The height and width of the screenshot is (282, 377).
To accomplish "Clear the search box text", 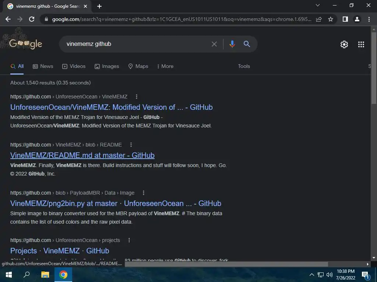I will click(x=214, y=44).
